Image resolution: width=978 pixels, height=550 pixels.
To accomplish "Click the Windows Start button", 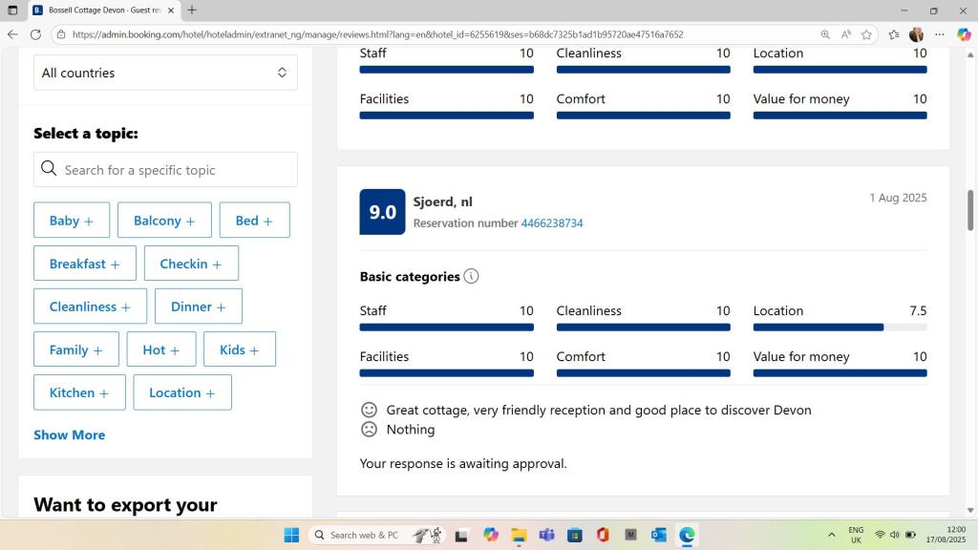I will tap(291, 535).
